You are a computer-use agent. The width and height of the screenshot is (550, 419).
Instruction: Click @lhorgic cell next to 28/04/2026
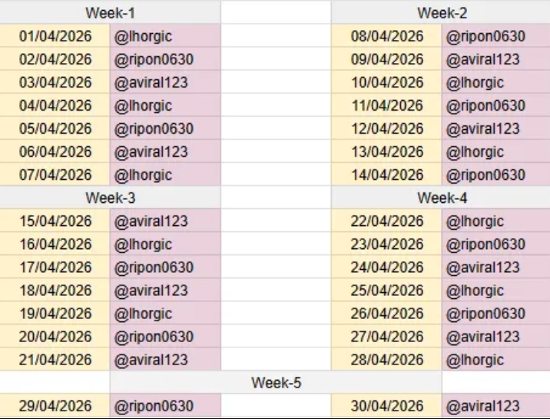coord(495,360)
